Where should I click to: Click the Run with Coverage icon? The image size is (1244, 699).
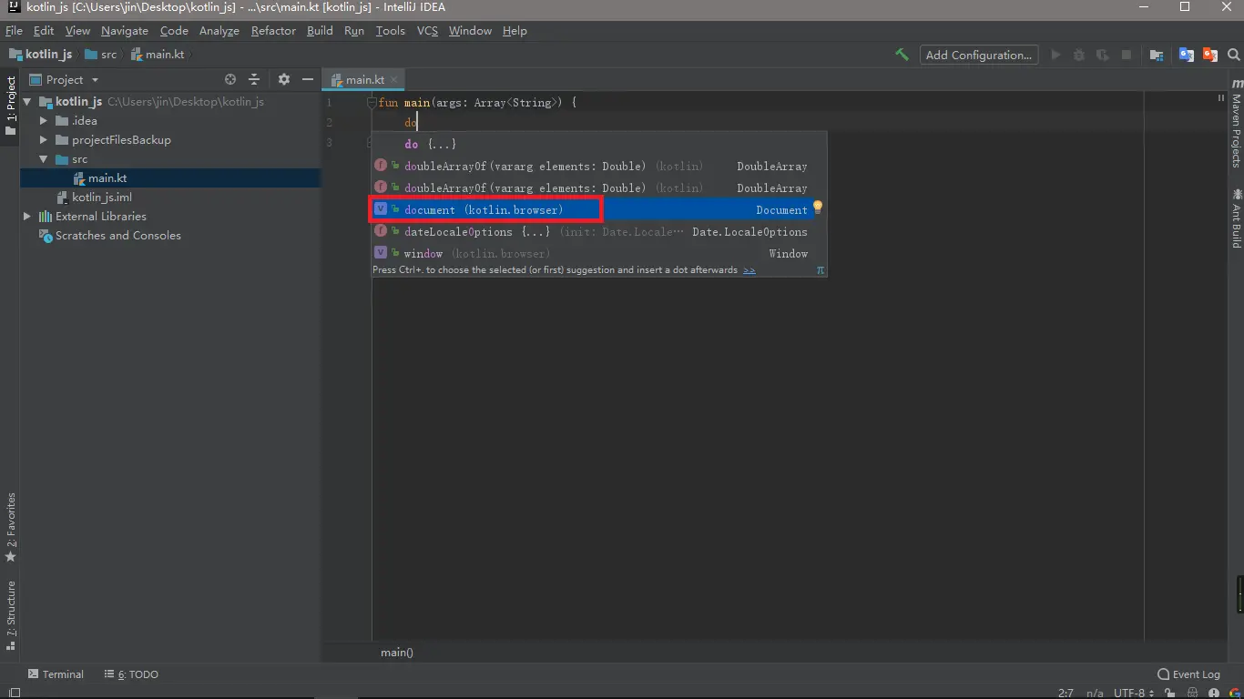pos(1103,55)
